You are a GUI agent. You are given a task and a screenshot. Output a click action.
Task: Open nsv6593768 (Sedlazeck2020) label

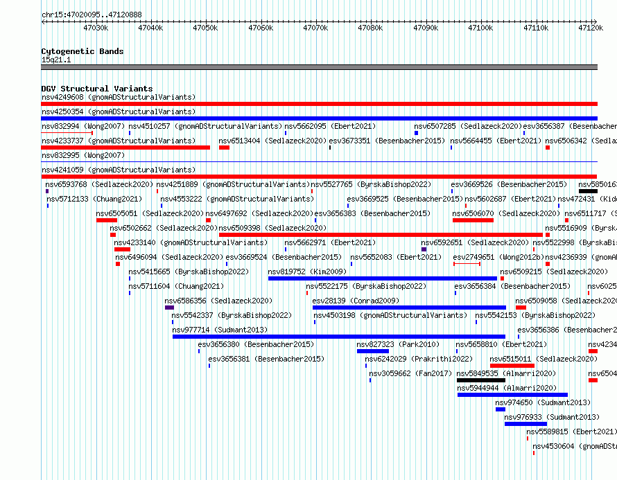(99, 184)
